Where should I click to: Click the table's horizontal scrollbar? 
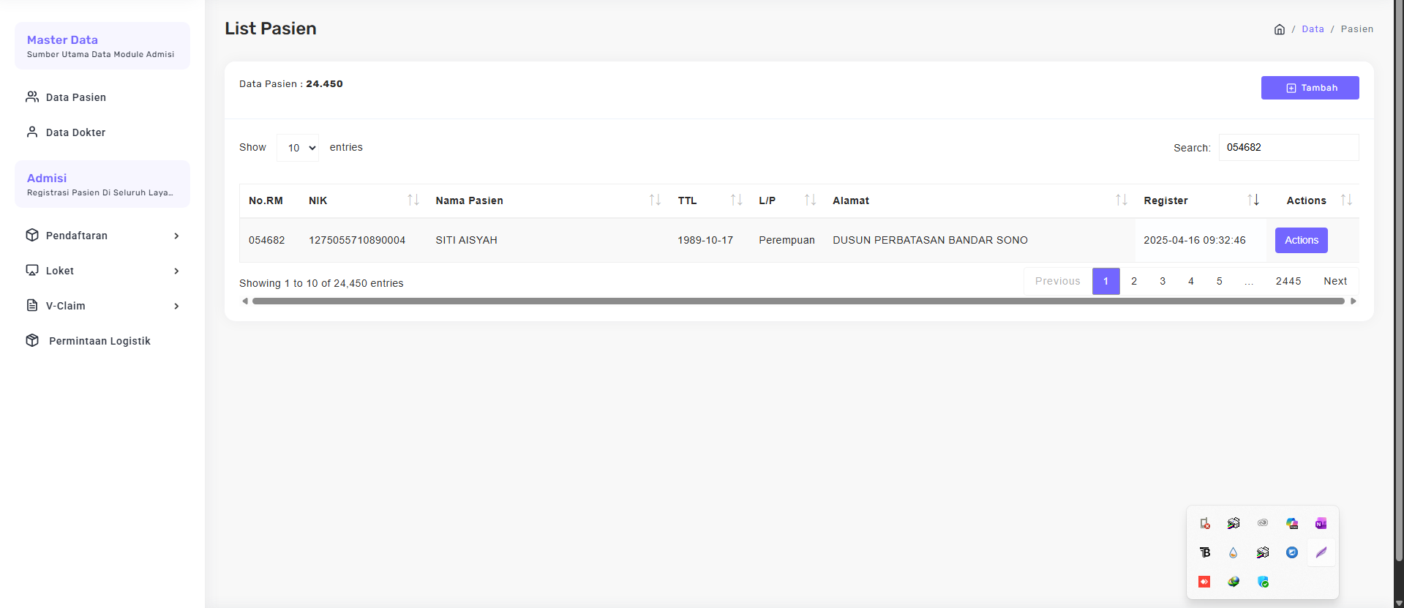(798, 301)
